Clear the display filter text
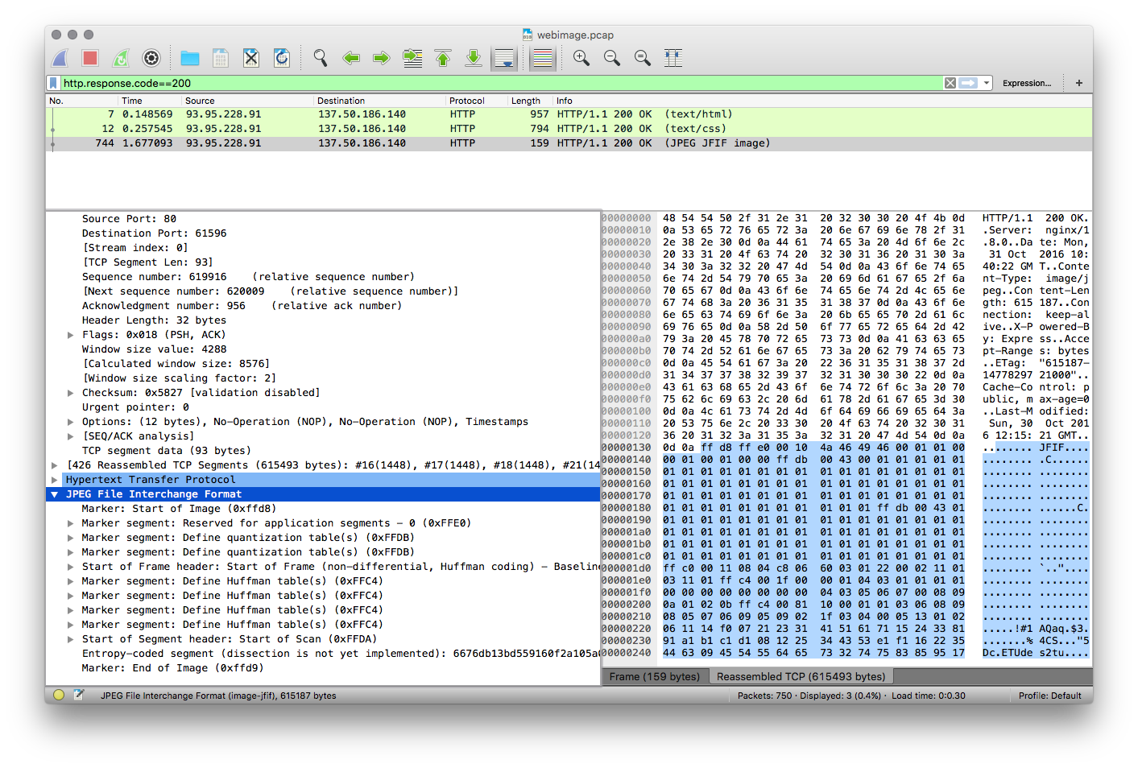Viewport: 1138px width, 768px height. coord(950,83)
